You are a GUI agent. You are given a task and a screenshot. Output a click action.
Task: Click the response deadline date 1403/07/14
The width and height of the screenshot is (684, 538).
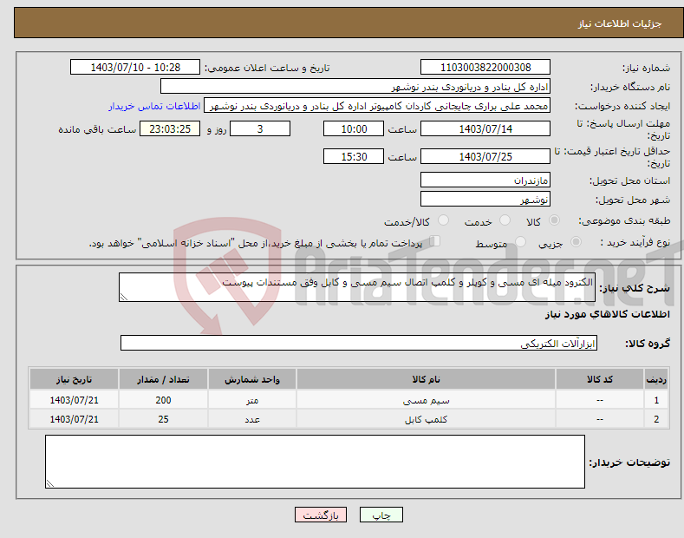click(x=485, y=128)
